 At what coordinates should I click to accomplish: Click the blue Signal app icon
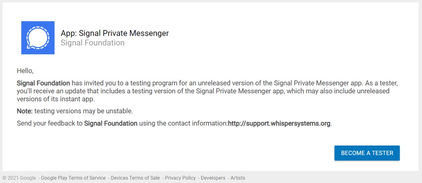click(x=38, y=38)
